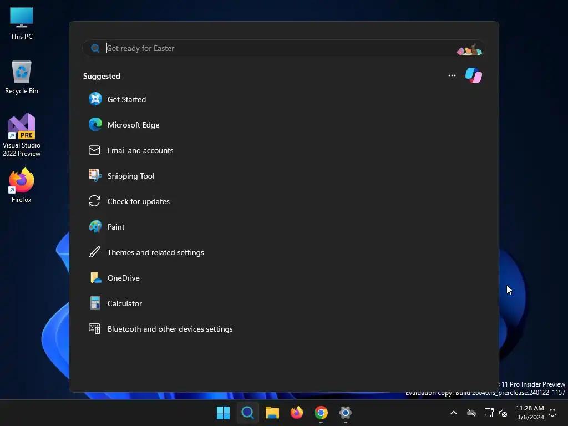This screenshot has width=568, height=426.
Task: Click the Paint palette icon
Action: [95, 227]
